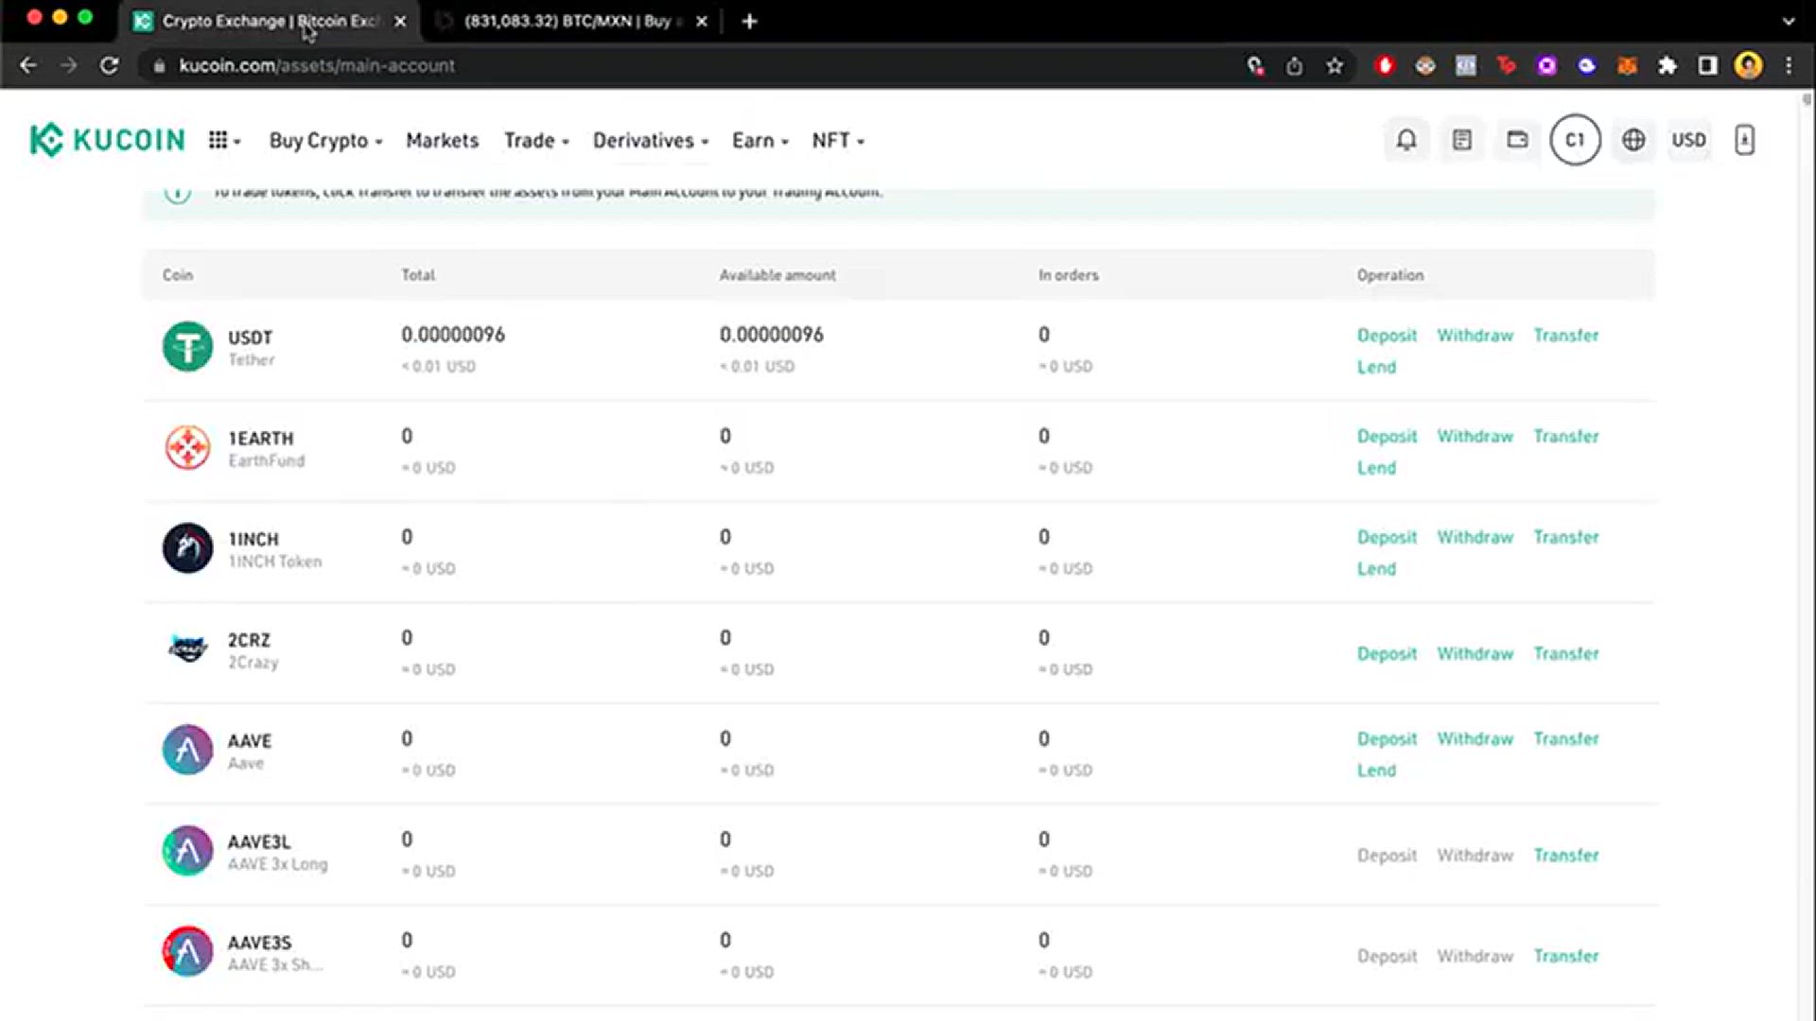This screenshot has height=1021, width=1816.
Task: Click the 2CRZ coin icon
Action: 187,649
